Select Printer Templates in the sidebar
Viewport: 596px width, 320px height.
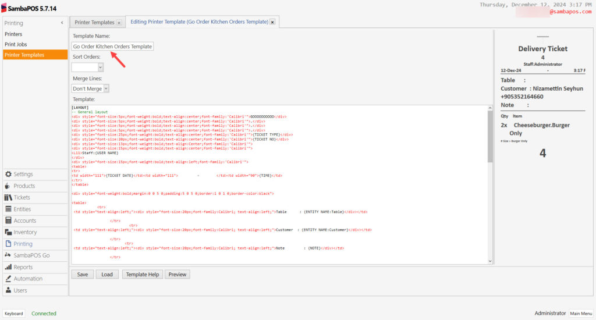(x=35, y=55)
